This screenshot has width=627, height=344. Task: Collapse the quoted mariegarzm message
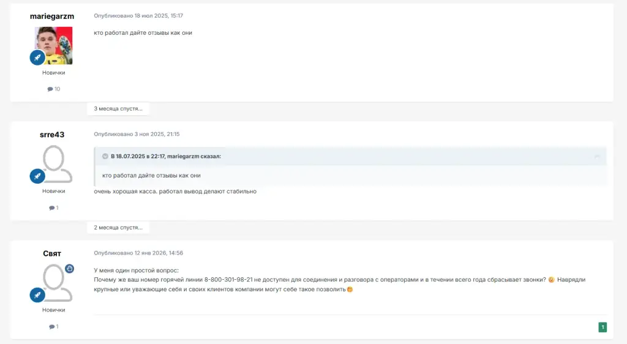coord(597,157)
